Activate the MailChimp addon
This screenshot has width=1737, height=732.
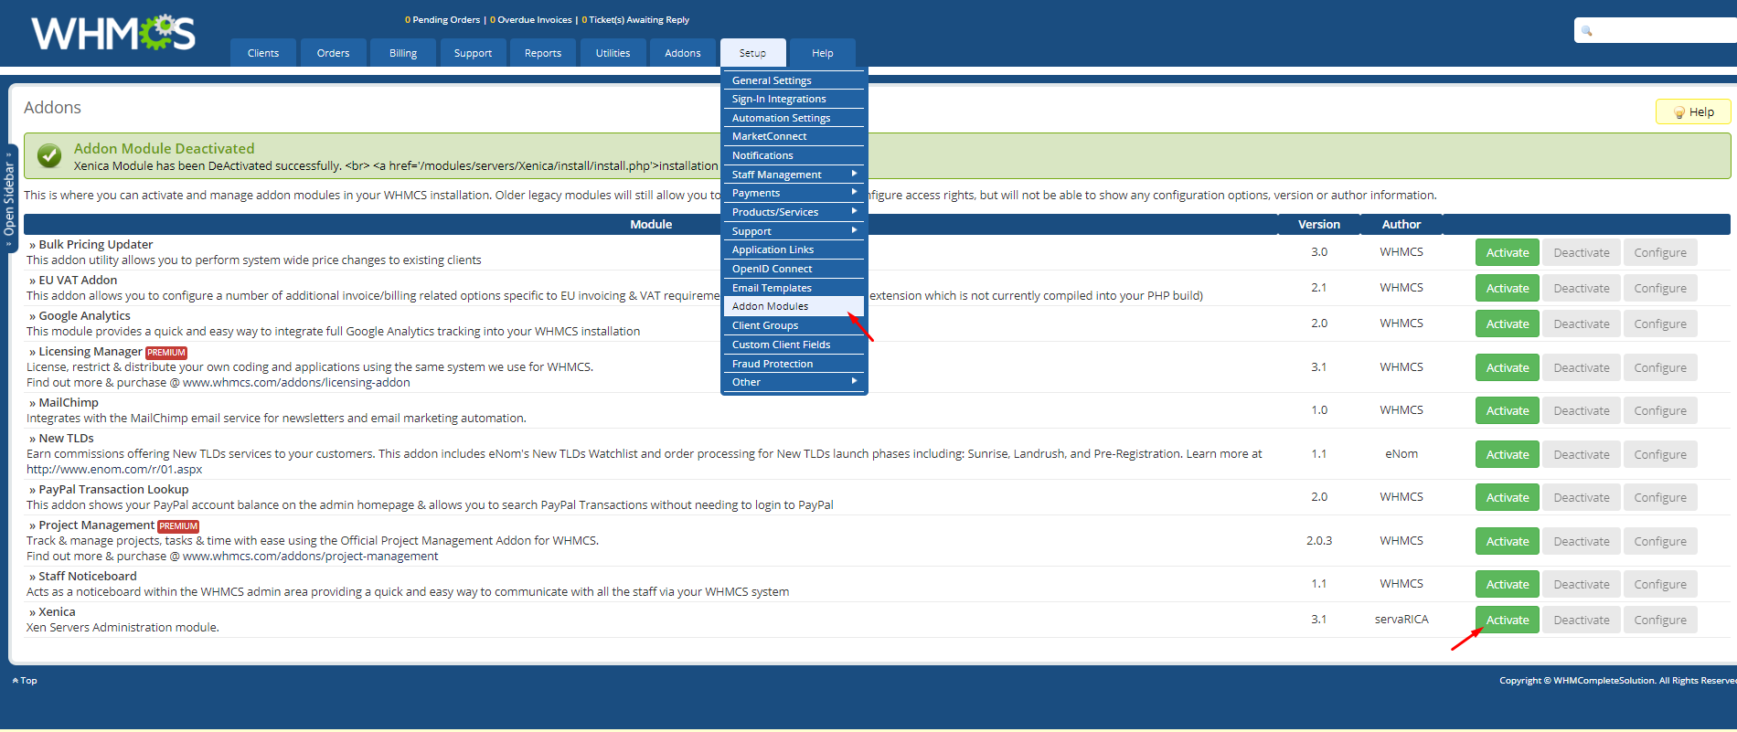coord(1508,410)
